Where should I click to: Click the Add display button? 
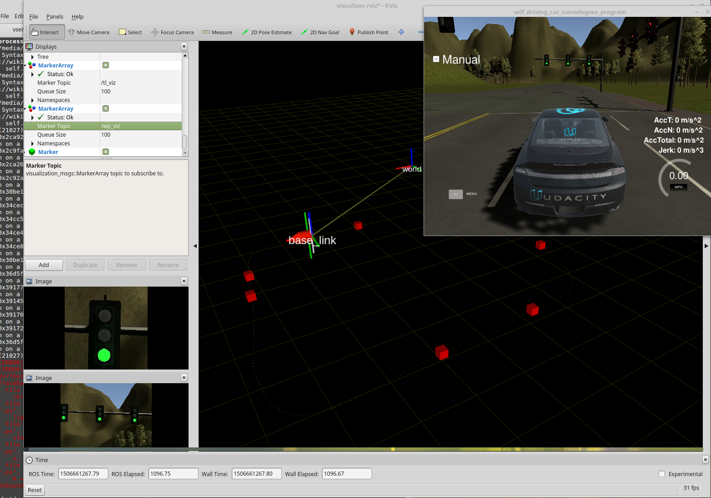coord(44,265)
